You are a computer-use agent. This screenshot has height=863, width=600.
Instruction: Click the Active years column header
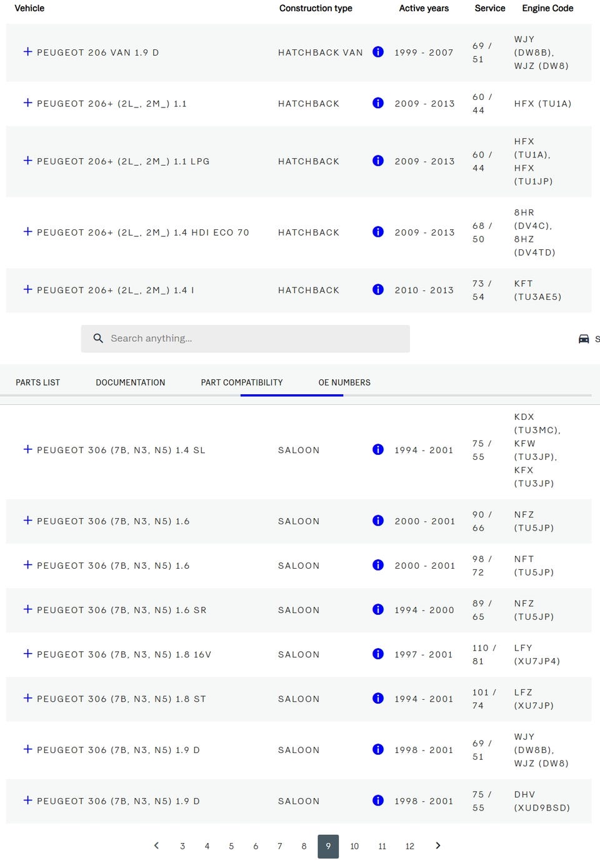[x=424, y=8]
